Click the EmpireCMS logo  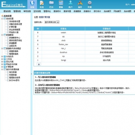(13, 4)
